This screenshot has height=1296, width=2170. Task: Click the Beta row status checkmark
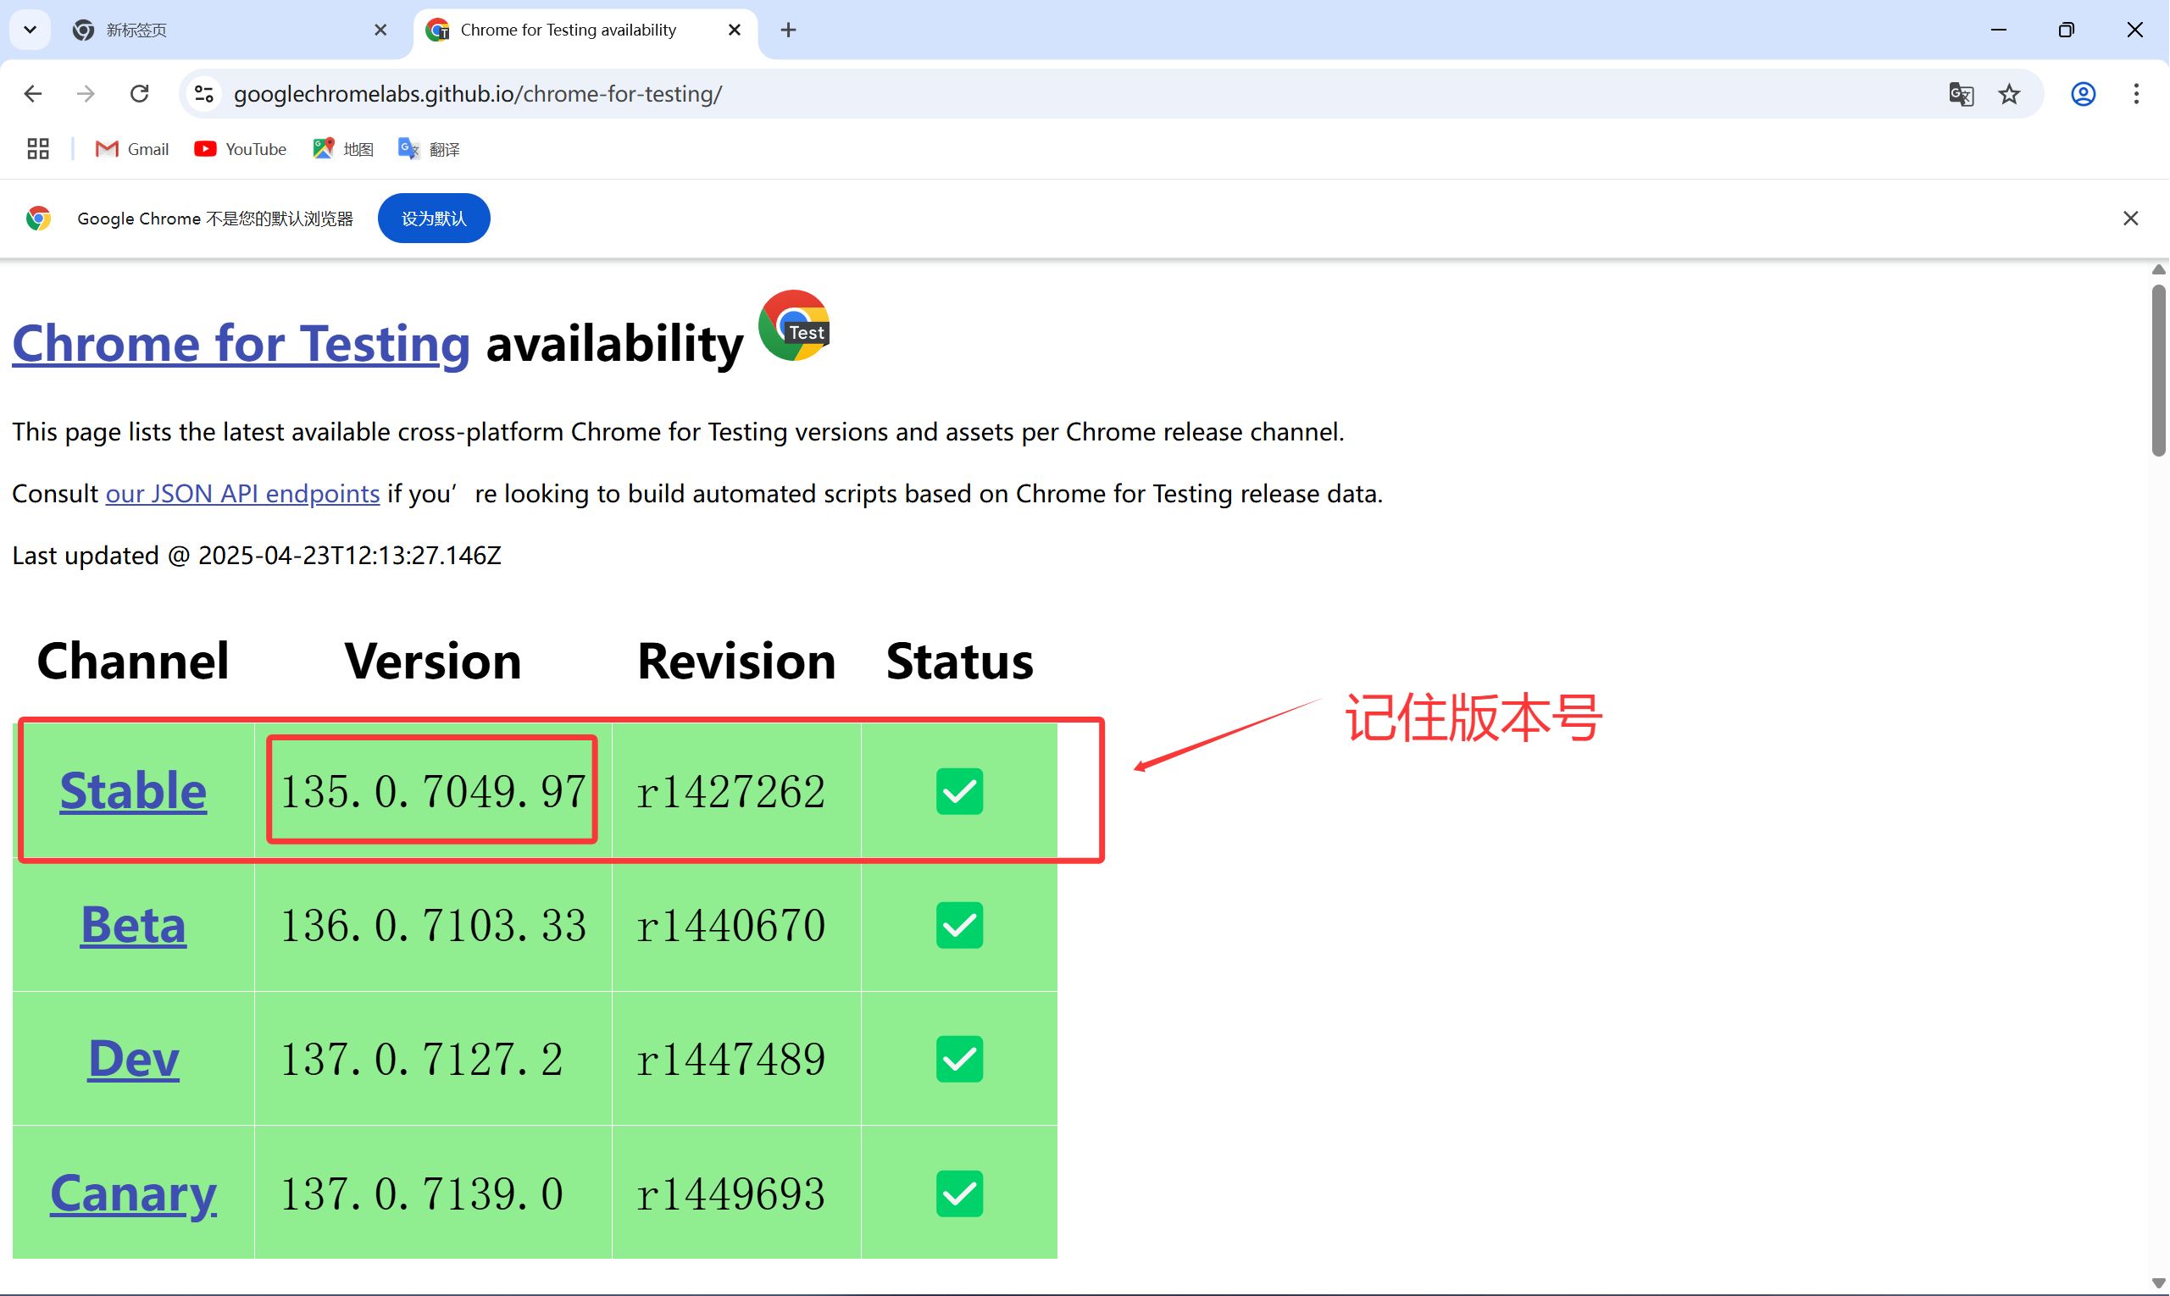coord(959,925)
